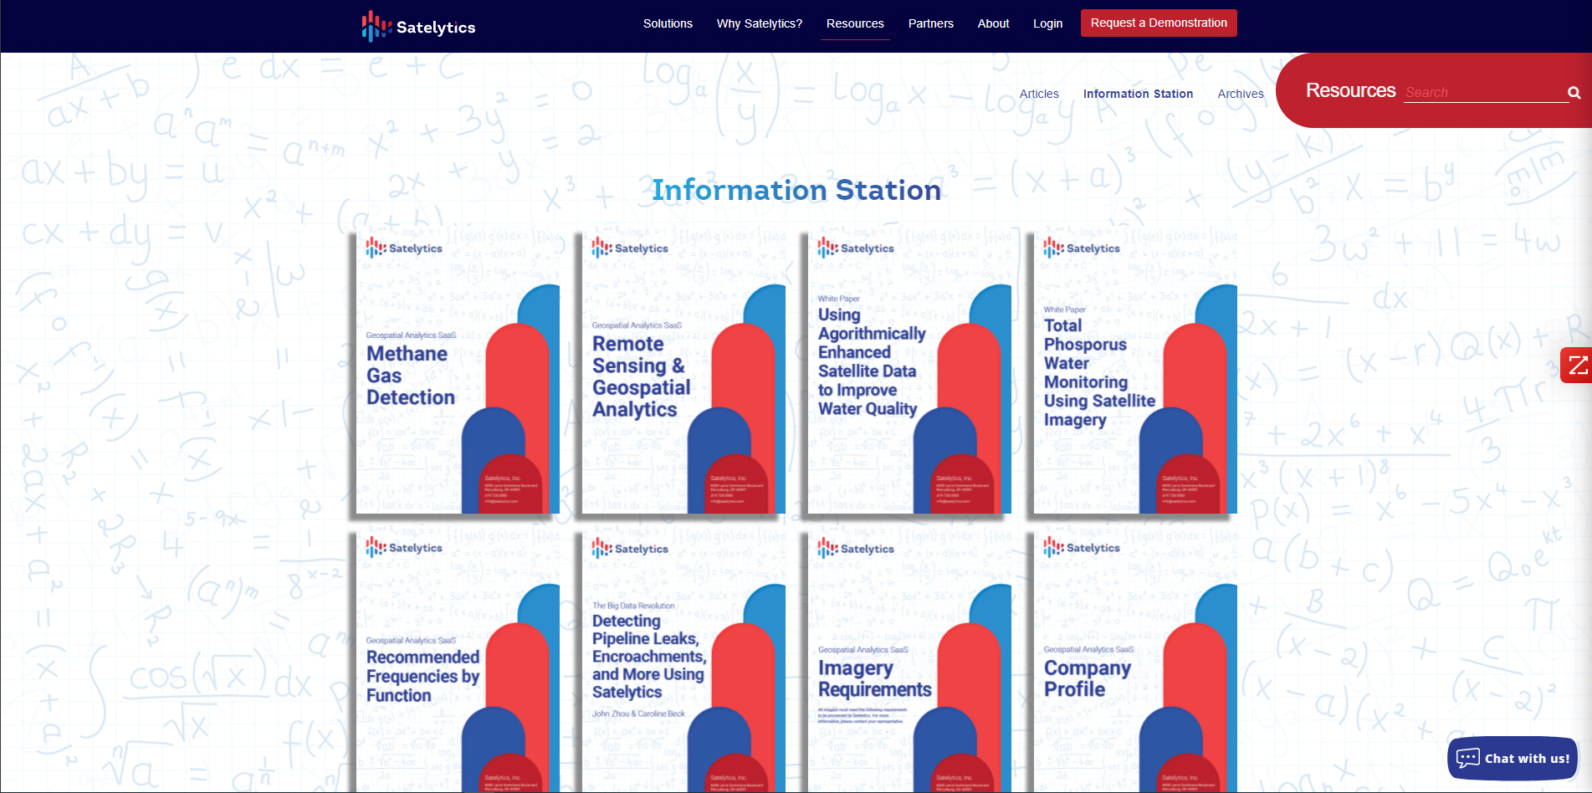Open the red floating side widget icon
This screenshot has width=1592, height=793.
coord(1576,365)
